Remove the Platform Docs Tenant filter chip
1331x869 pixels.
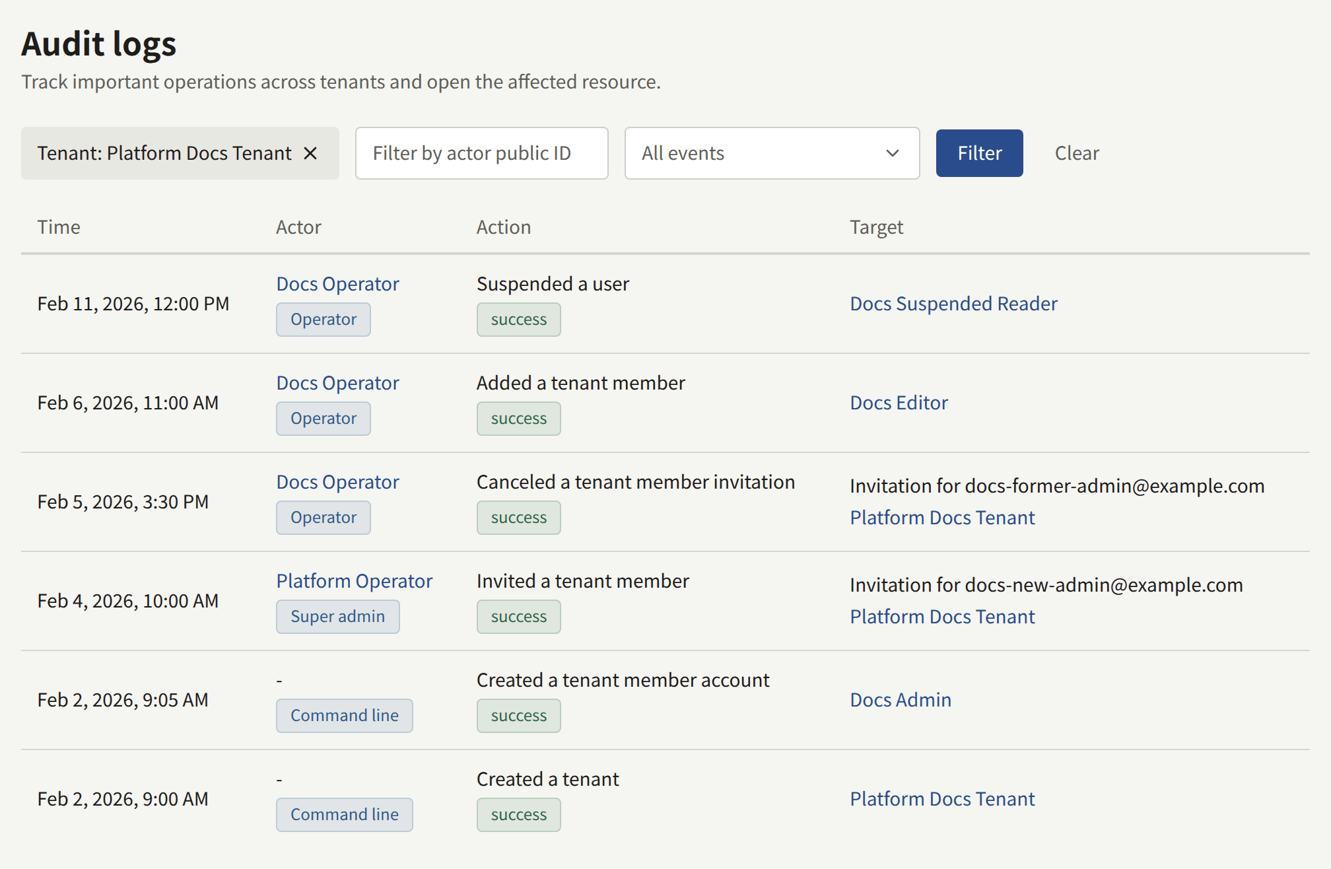click(310, 153)
